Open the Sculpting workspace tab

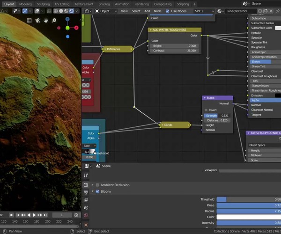click(43, 4)
